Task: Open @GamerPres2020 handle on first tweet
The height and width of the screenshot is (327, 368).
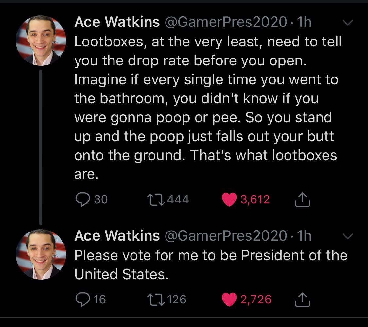Action: coord(226,22)
